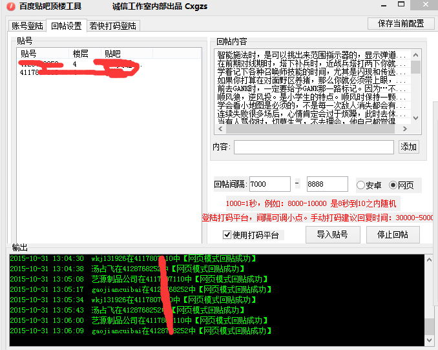Click the up arrow of reply content scrollbar
The height and width of the screenshot is (350, 438).
pyautogui.click(x=415, y=55)
